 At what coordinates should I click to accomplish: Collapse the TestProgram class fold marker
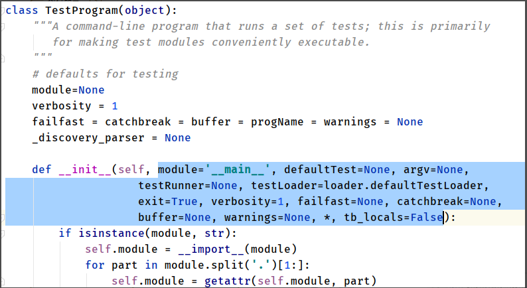tap(3, 11)
